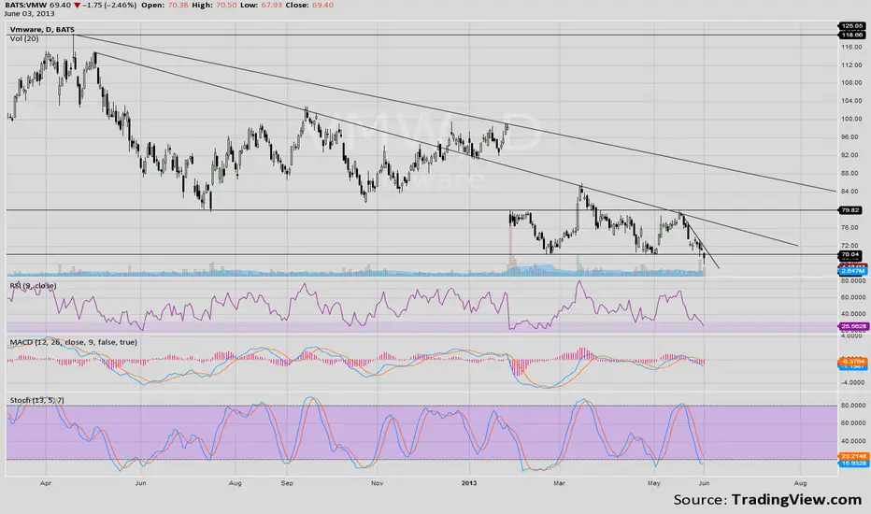Click the 79.82 horizontal line price tag

[x=851, y=210]
